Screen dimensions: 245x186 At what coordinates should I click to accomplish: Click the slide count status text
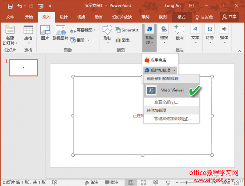(x=24, y=182)
